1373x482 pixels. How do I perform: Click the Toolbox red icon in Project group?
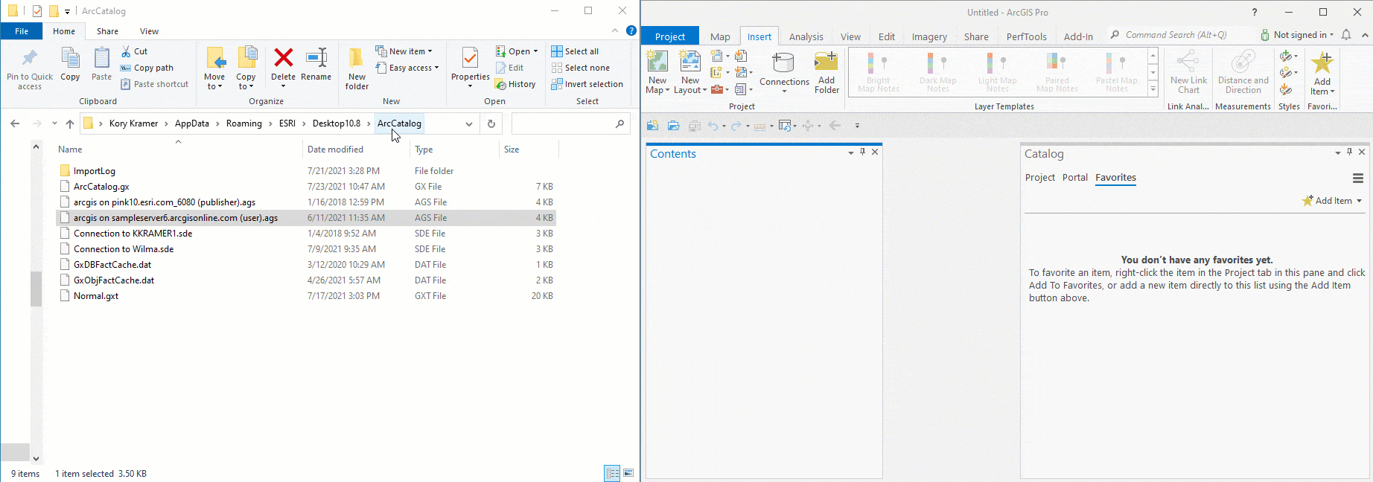tap(716, 89)
